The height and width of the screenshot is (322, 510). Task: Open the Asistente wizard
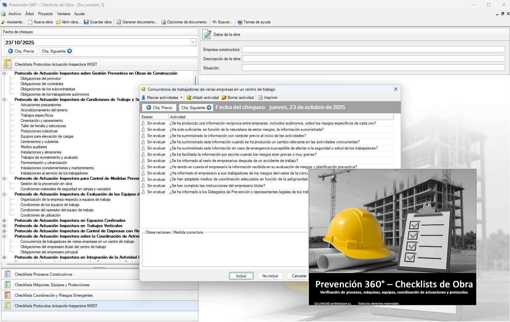coord(13,22)
